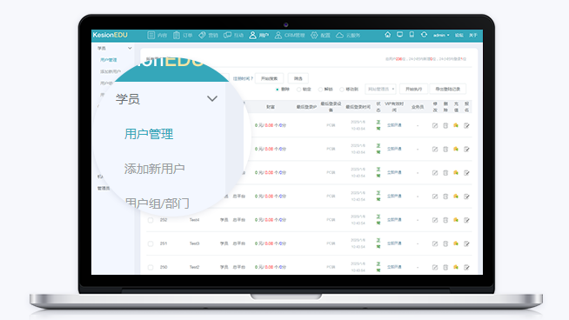Open the 云服务 cloud menu
This screenshot has height=320, width=569.
[348, 35]
